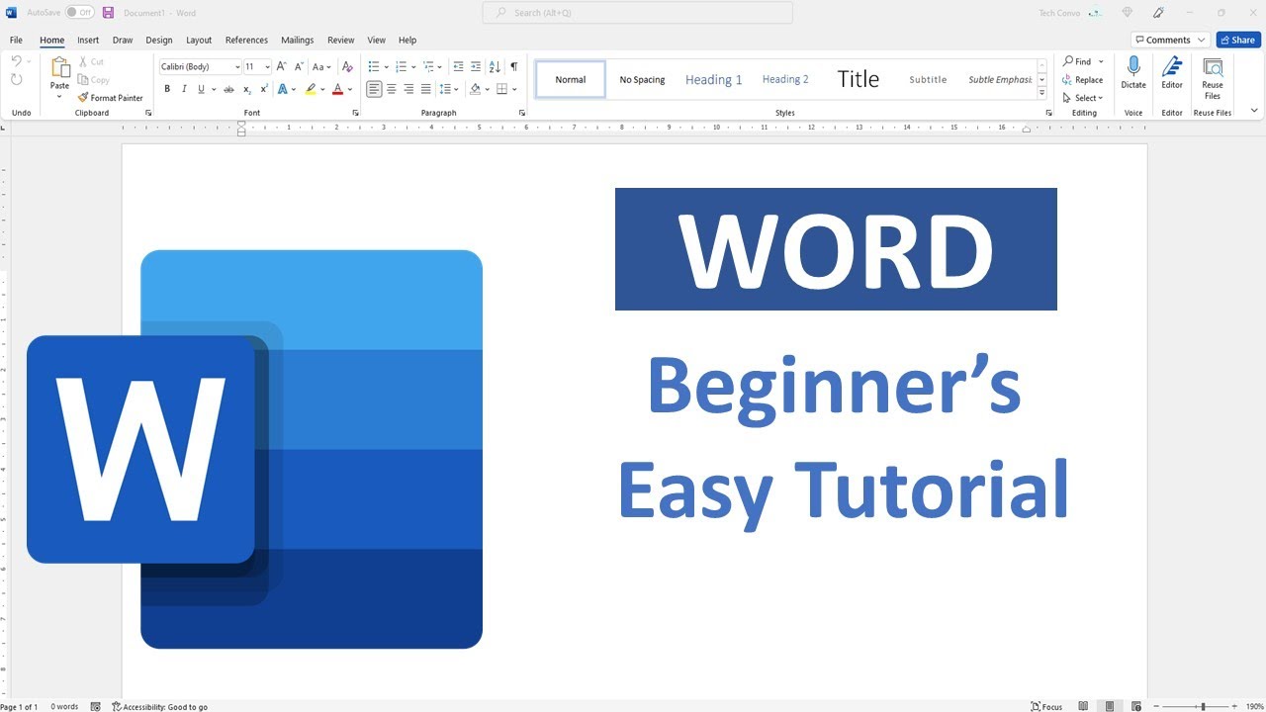Expand the Styles gallery
This screenshot has width=1266, height=712.
(x=1041, y=92)
